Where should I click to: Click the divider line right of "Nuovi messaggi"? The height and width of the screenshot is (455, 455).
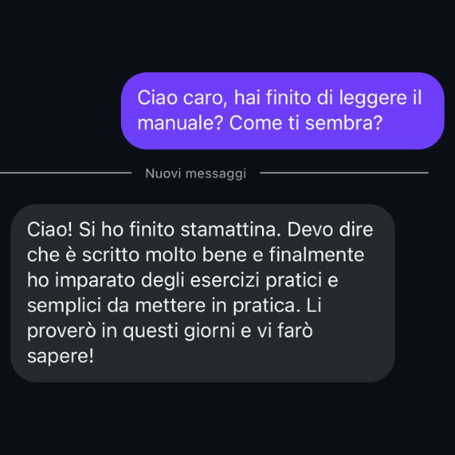click(344, 173)
